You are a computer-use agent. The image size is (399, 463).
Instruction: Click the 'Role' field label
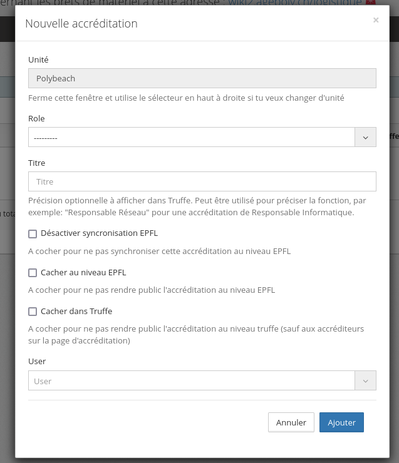[36, 118]
